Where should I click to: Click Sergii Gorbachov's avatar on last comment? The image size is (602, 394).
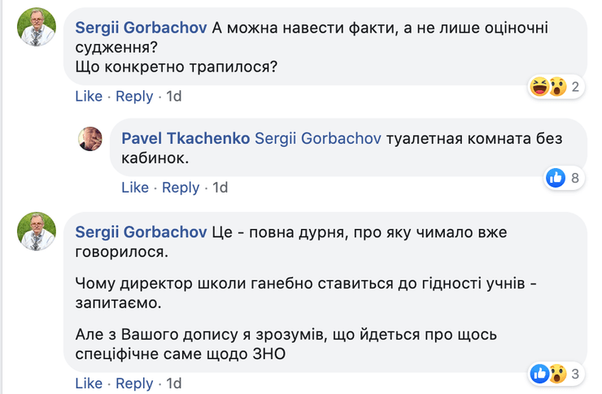pos(37,234)
